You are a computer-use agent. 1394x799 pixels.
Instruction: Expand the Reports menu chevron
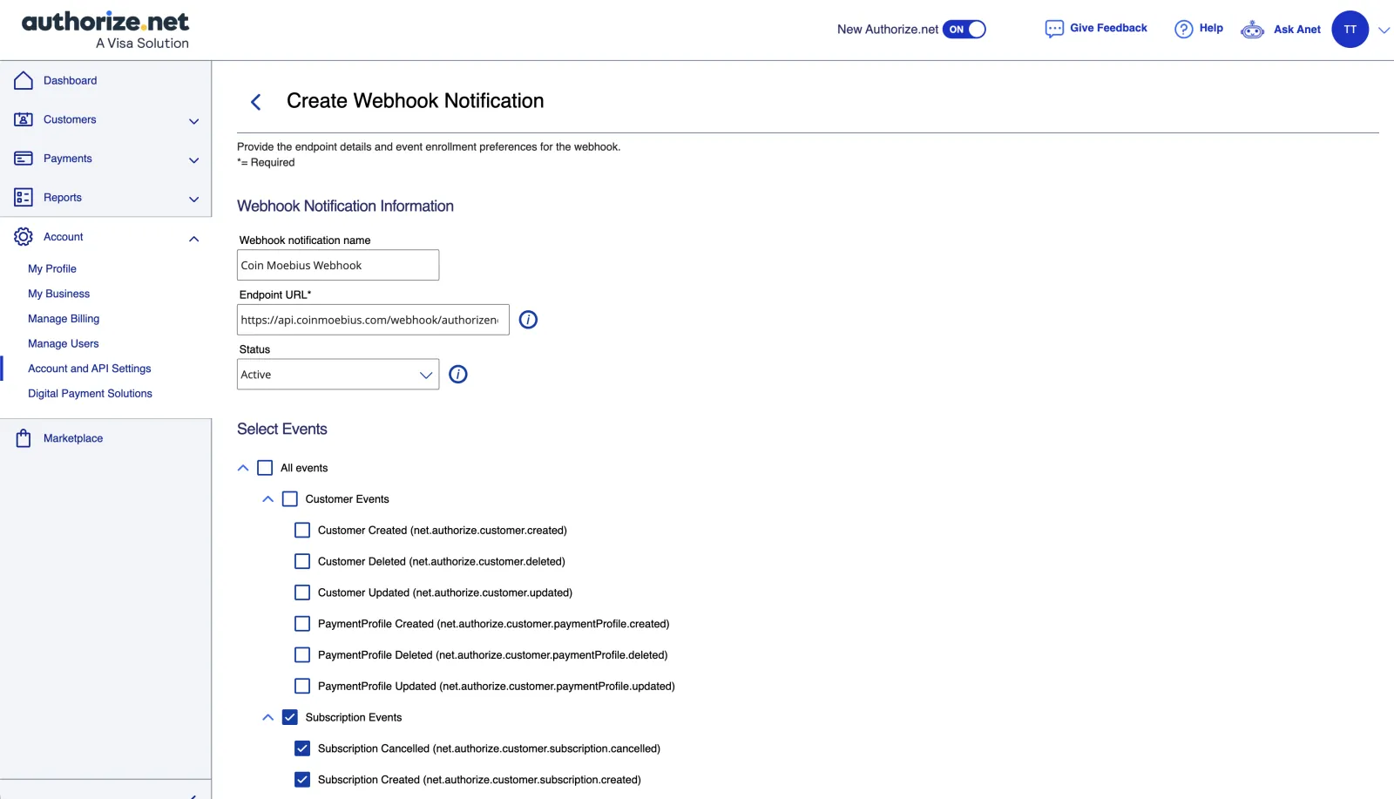(193, 200)
